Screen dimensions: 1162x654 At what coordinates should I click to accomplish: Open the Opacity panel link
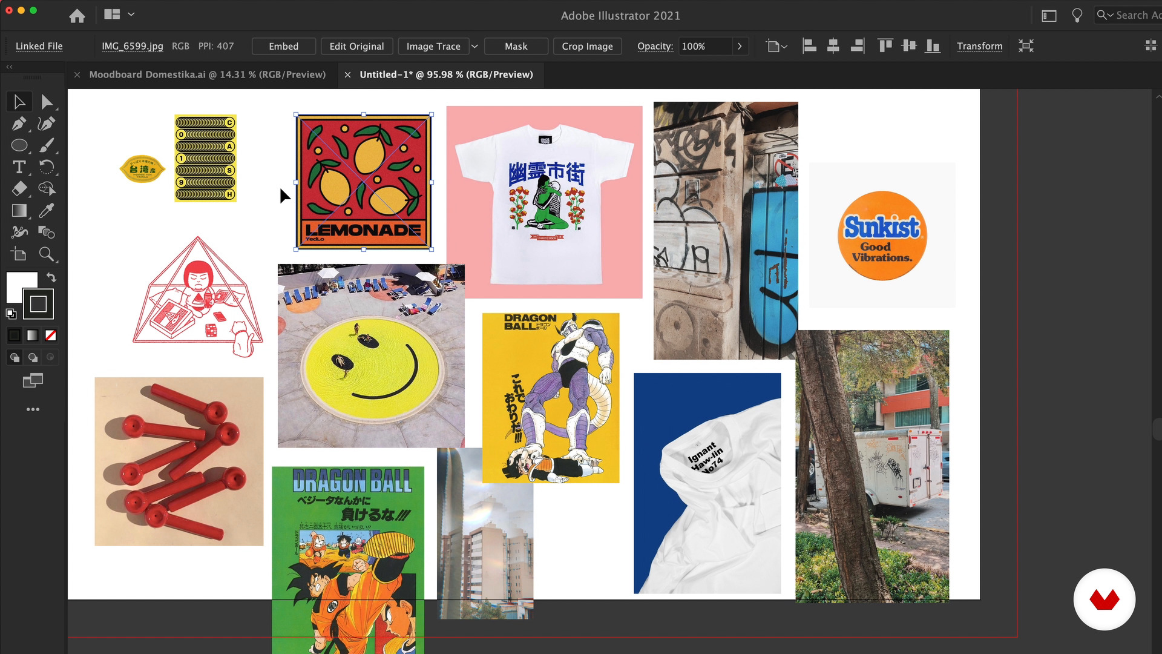click(x=655, y=46)
